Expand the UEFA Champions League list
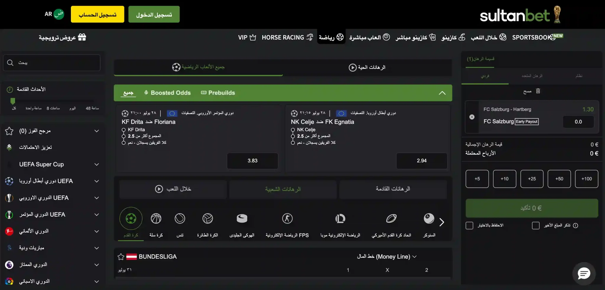The height and width of the screenshot is (290, 605). 97,181
